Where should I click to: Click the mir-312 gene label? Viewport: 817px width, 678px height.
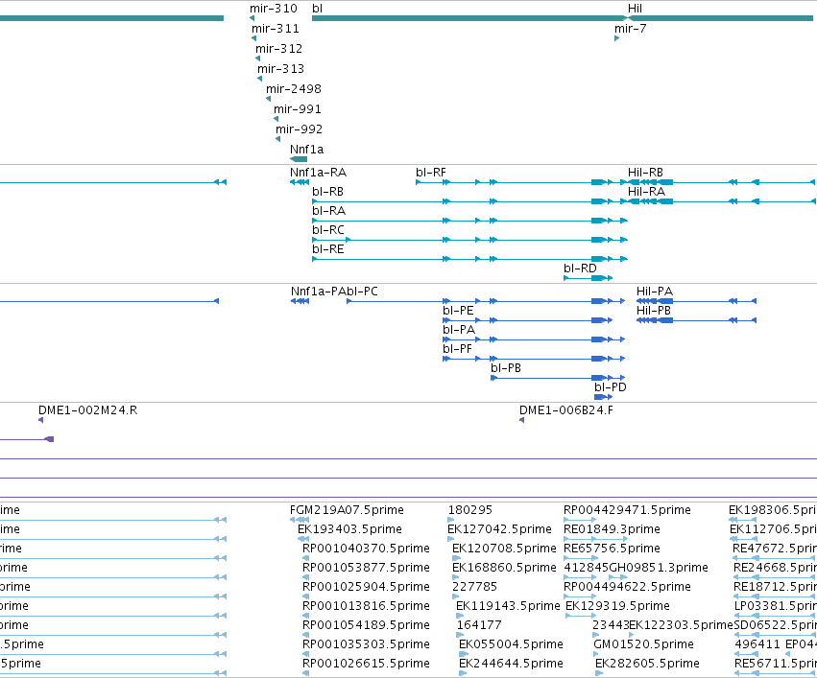pos(278,49)
